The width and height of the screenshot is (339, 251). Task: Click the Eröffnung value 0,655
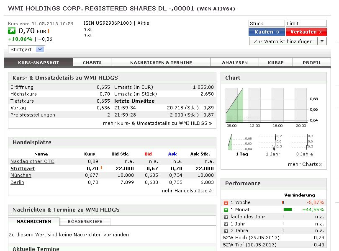click(x=103, y=87)
